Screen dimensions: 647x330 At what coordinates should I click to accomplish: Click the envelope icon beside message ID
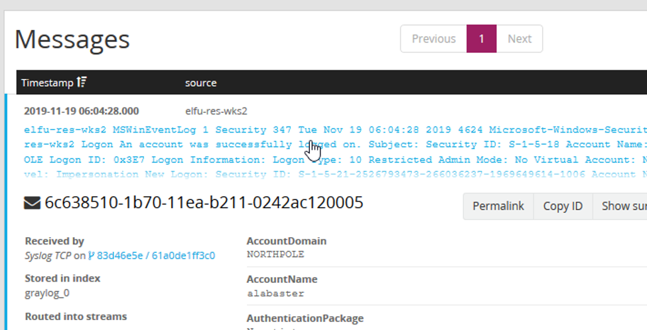32,203
